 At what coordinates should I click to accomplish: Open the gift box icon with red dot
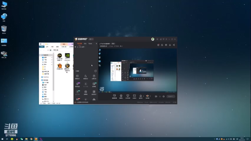point(158,45)
